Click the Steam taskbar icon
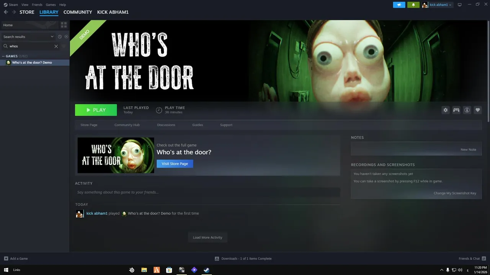Viewport: 490px width, 275px height. (206, 270)
